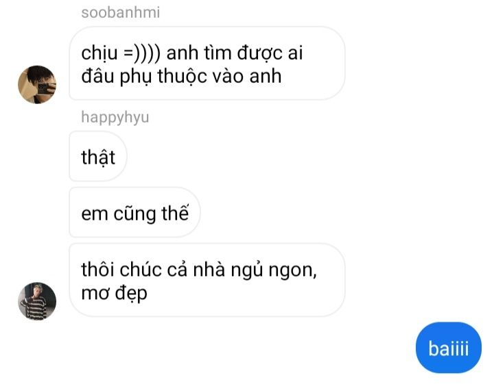Viewport: 494px width, 384px height.
Task: Tap the message bubble starting with 'chịu =))))'
Action: (207, 64)
